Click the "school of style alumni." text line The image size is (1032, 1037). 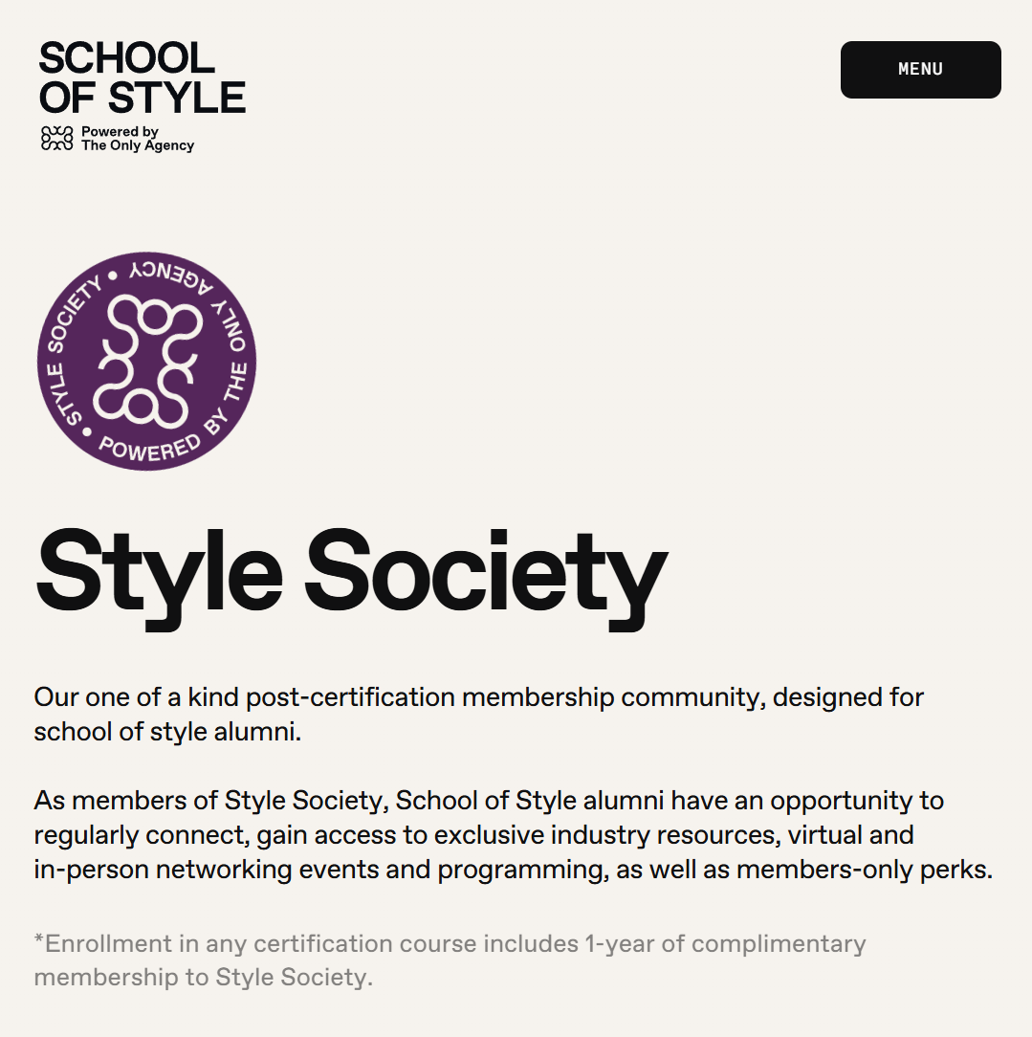pyautogui.click(x=167, y=733)
